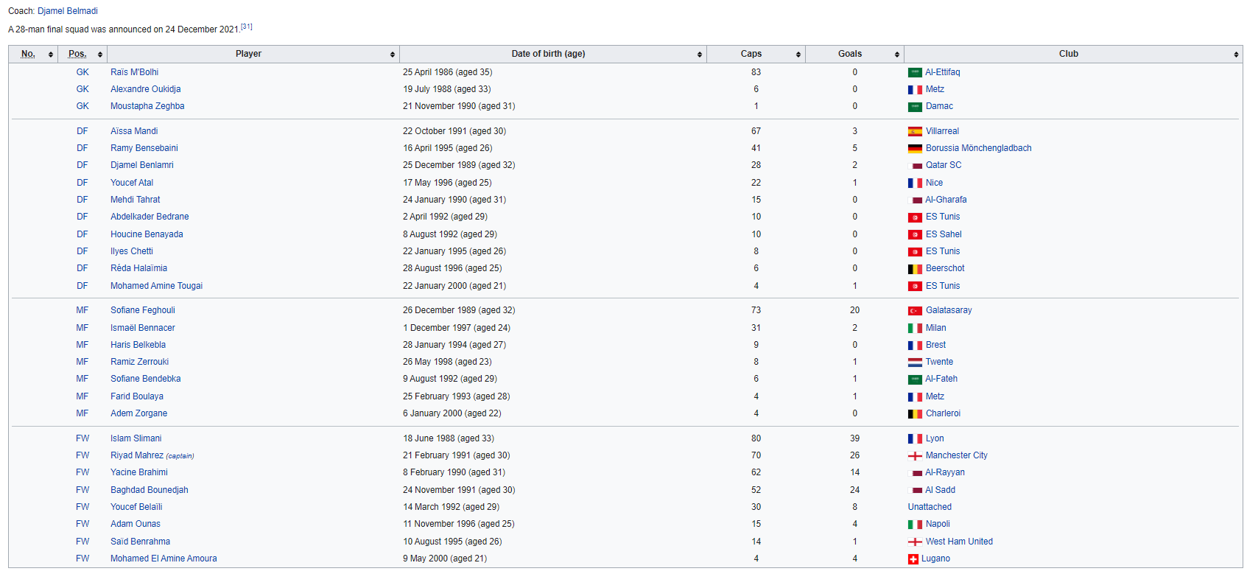Click the Netherlands flag beside Twente
The width and height of the screenshot is (1247, 574).
coord(915,363)
